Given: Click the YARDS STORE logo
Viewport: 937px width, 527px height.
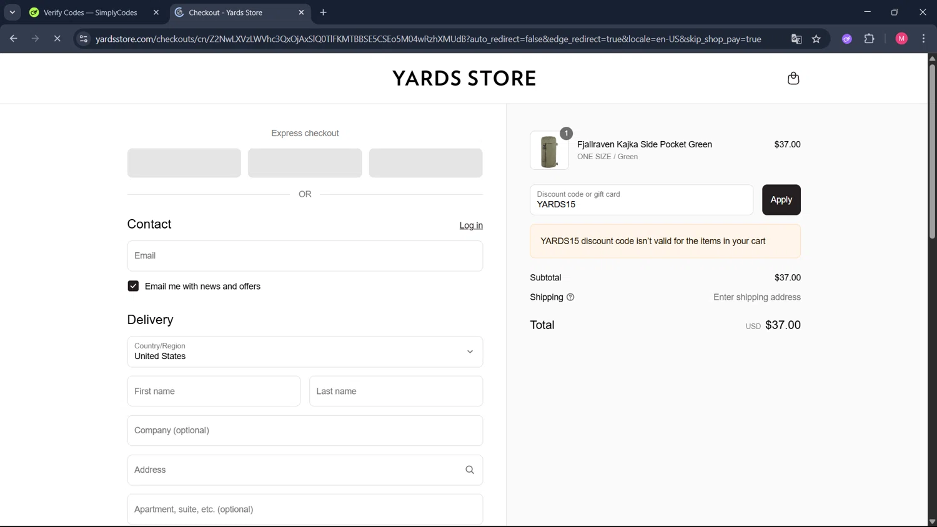Looking at the screenshot, I should pyautogui.click(x=464, y=78).
